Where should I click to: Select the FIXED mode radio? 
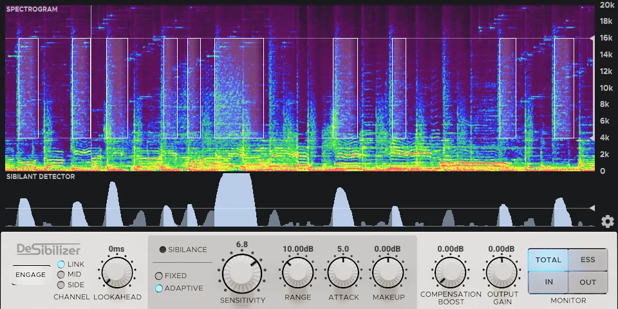pos(159,276)
